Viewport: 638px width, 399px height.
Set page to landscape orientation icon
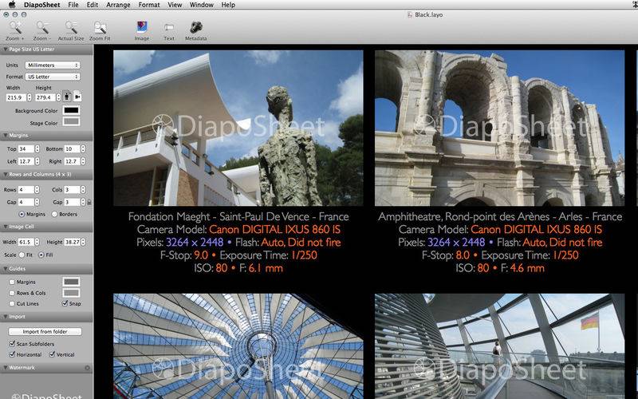point(77,97)
